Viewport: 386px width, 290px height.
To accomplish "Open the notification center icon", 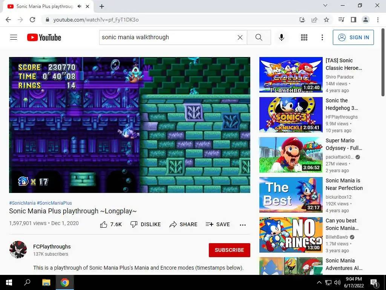I will tap(374, 282).
